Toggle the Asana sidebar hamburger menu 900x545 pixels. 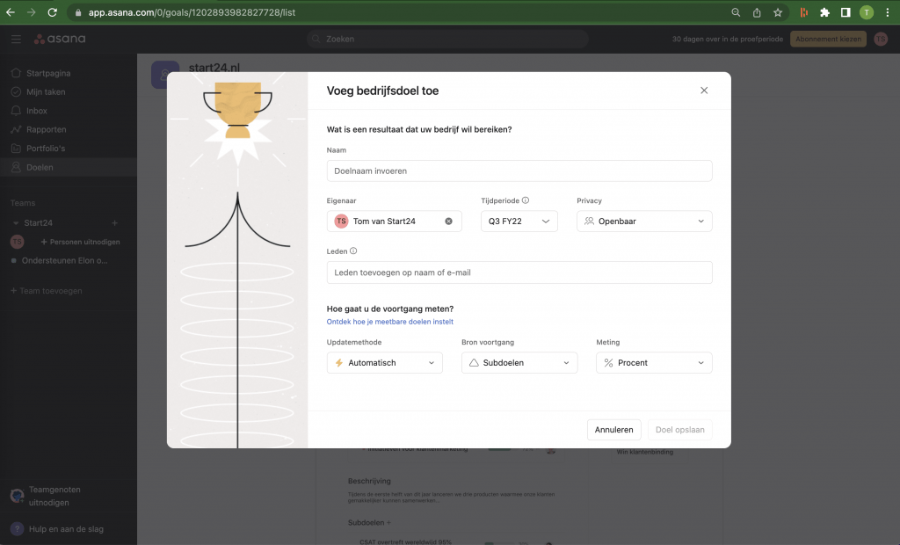tap(16, 39)
